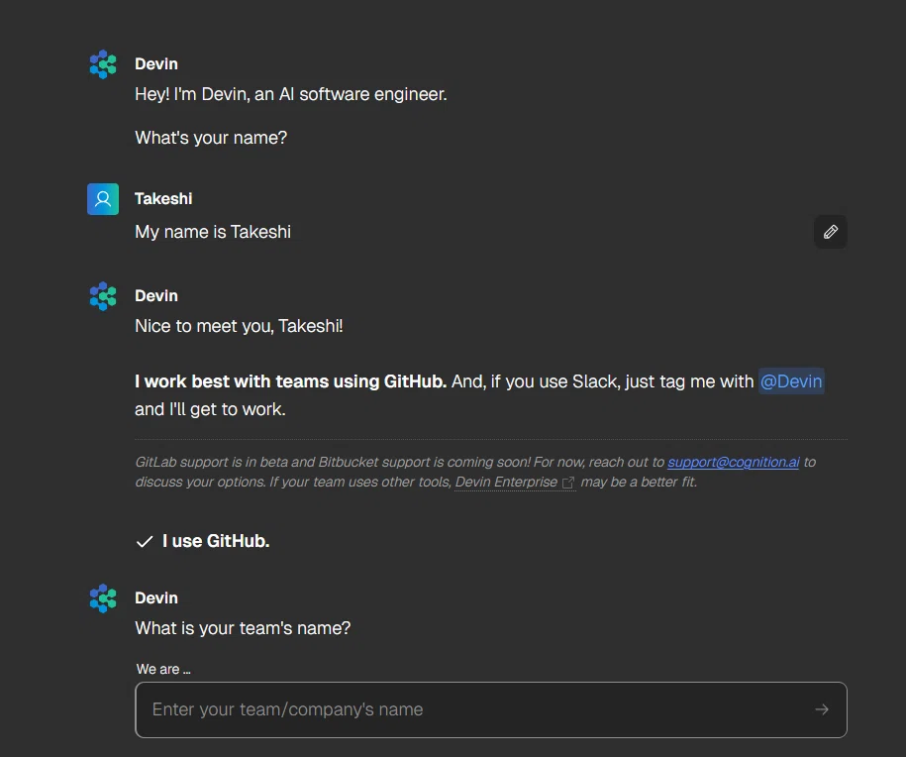Viewport: 906px width, 757px height.
Task: Click the pencil edit icon beside Takeshi's message
Action: pyautogui.click(x=831, y=232)
